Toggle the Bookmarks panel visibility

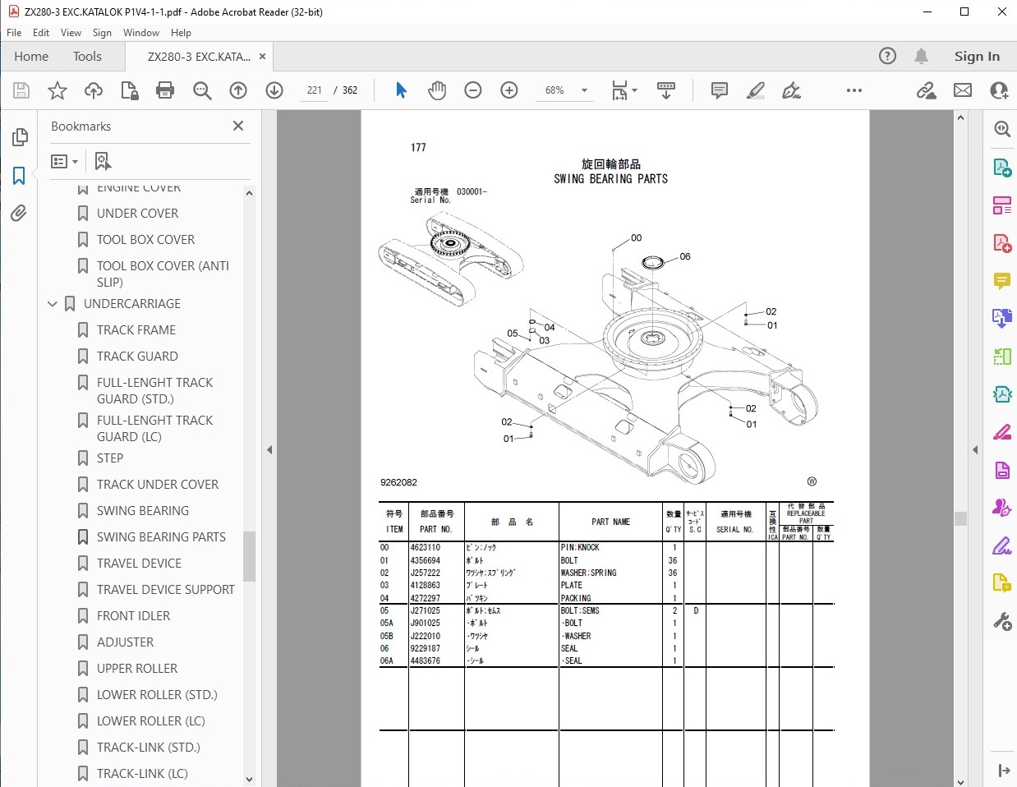tap(20, 176)
